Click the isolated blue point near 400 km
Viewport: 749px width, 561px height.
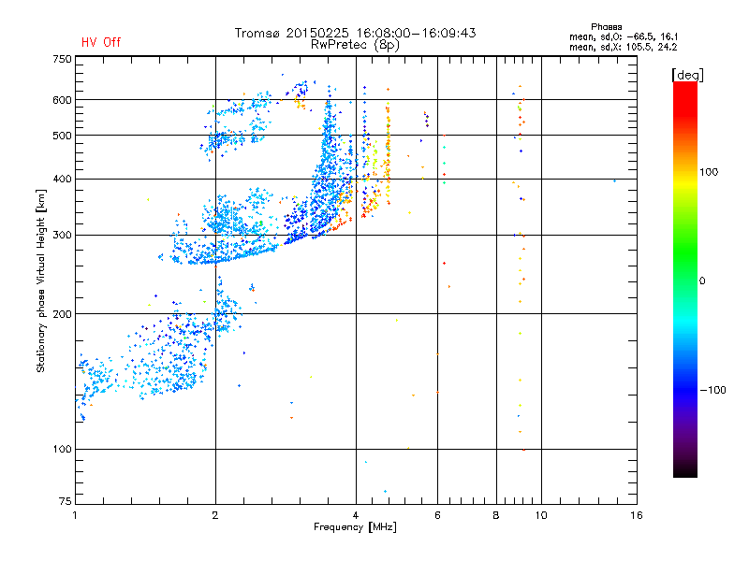614,180
